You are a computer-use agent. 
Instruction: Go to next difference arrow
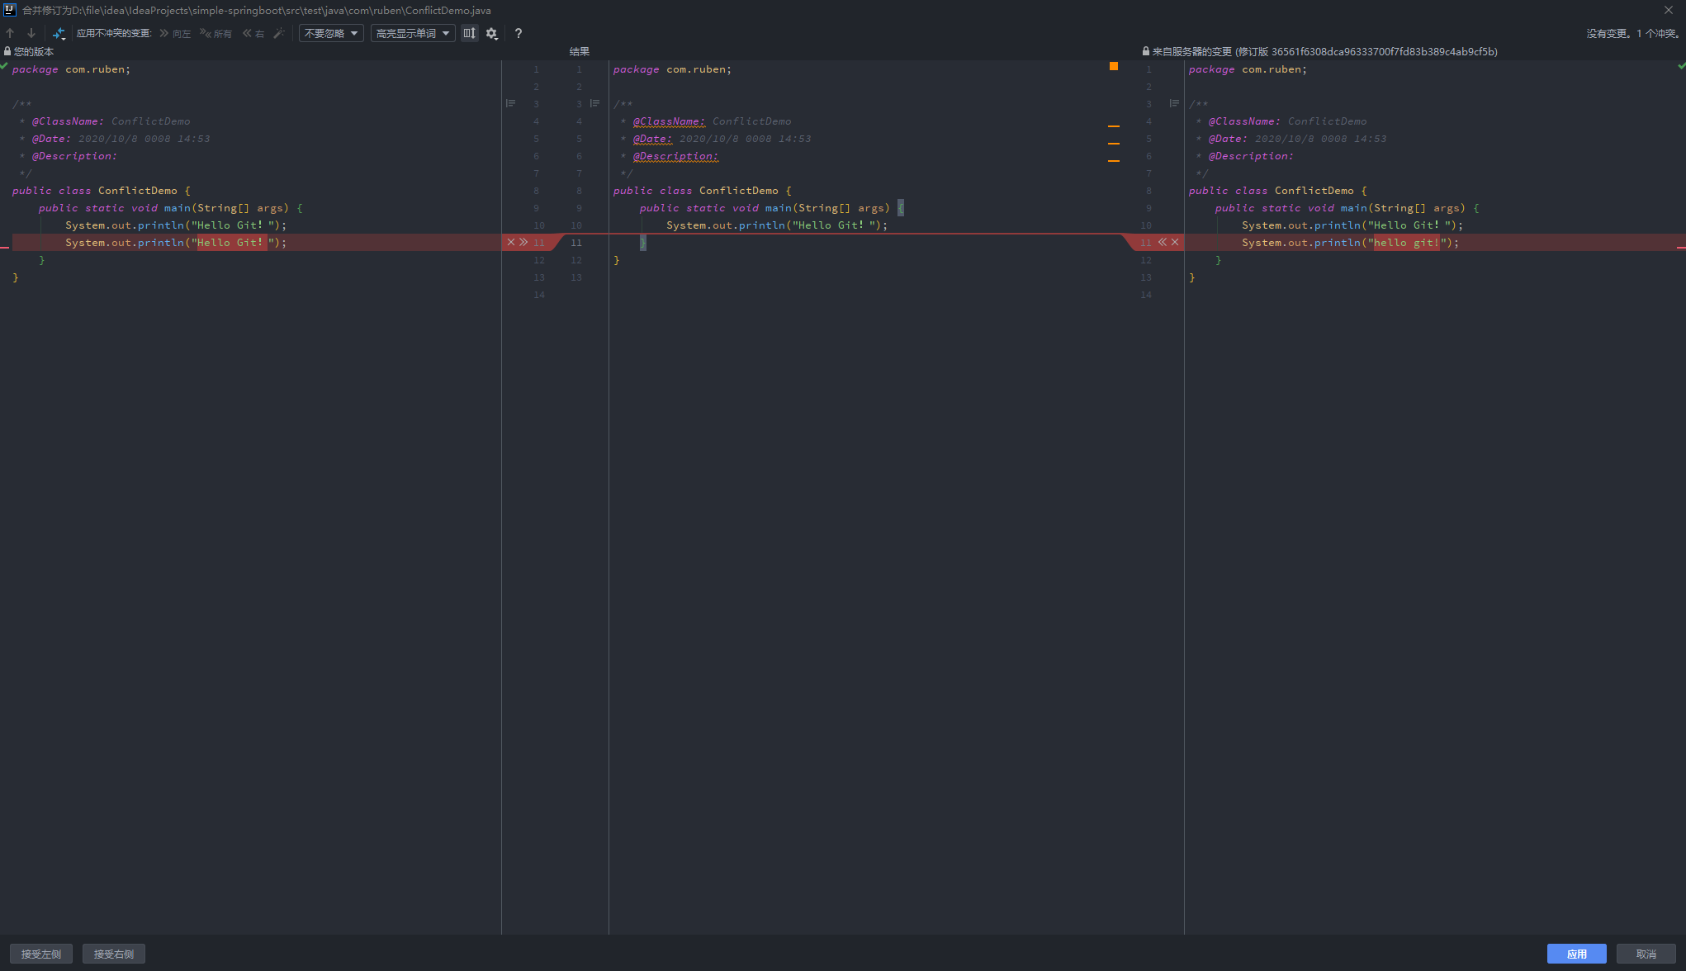[31, 33]
